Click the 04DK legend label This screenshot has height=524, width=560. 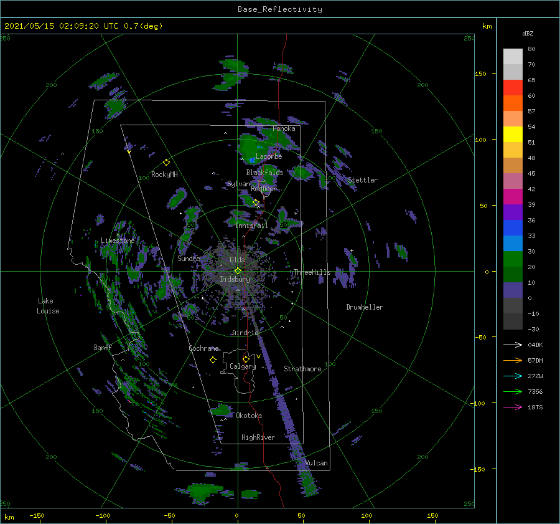[535, 345]
